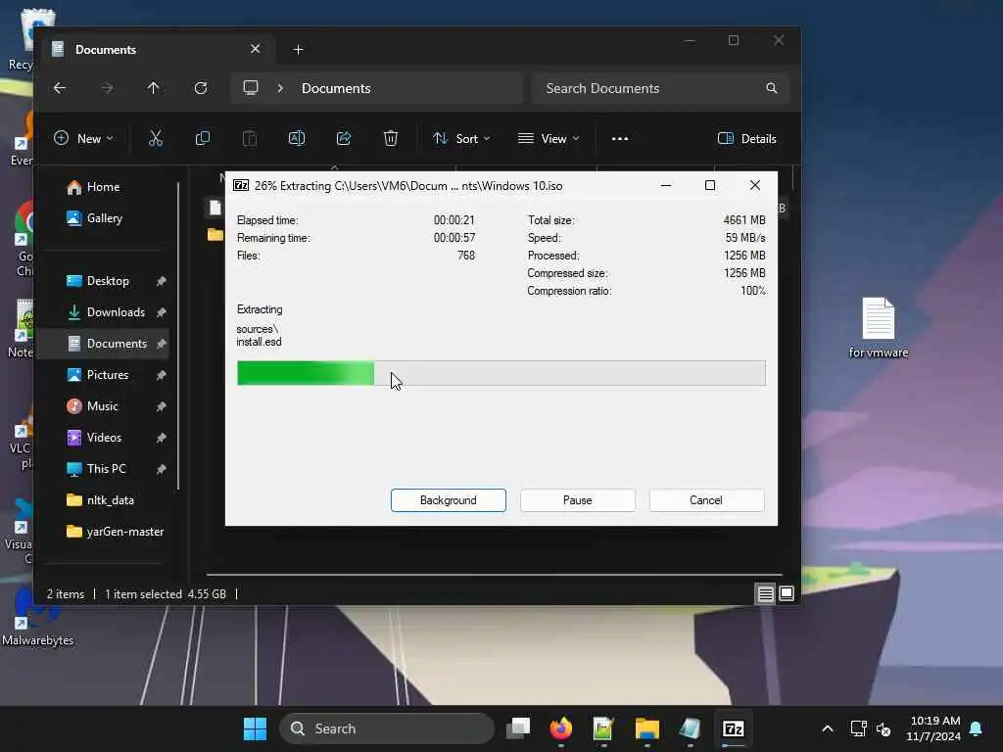Click the taskbar Search box
This screenshot has width=1003, height=752.
point(387,728)
